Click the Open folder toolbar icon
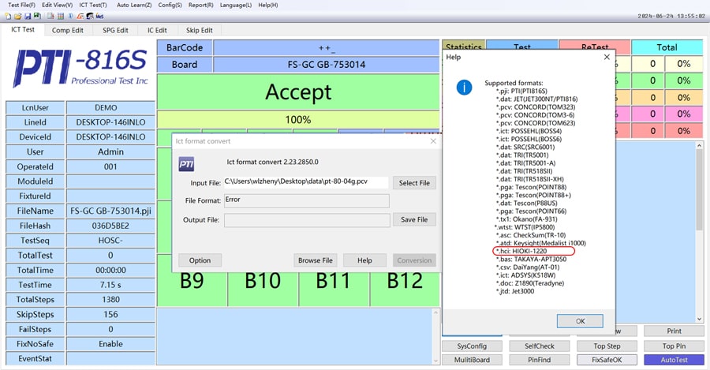Image resolution: width=710 pixels, height=370 pixels. tap(18, 16)
